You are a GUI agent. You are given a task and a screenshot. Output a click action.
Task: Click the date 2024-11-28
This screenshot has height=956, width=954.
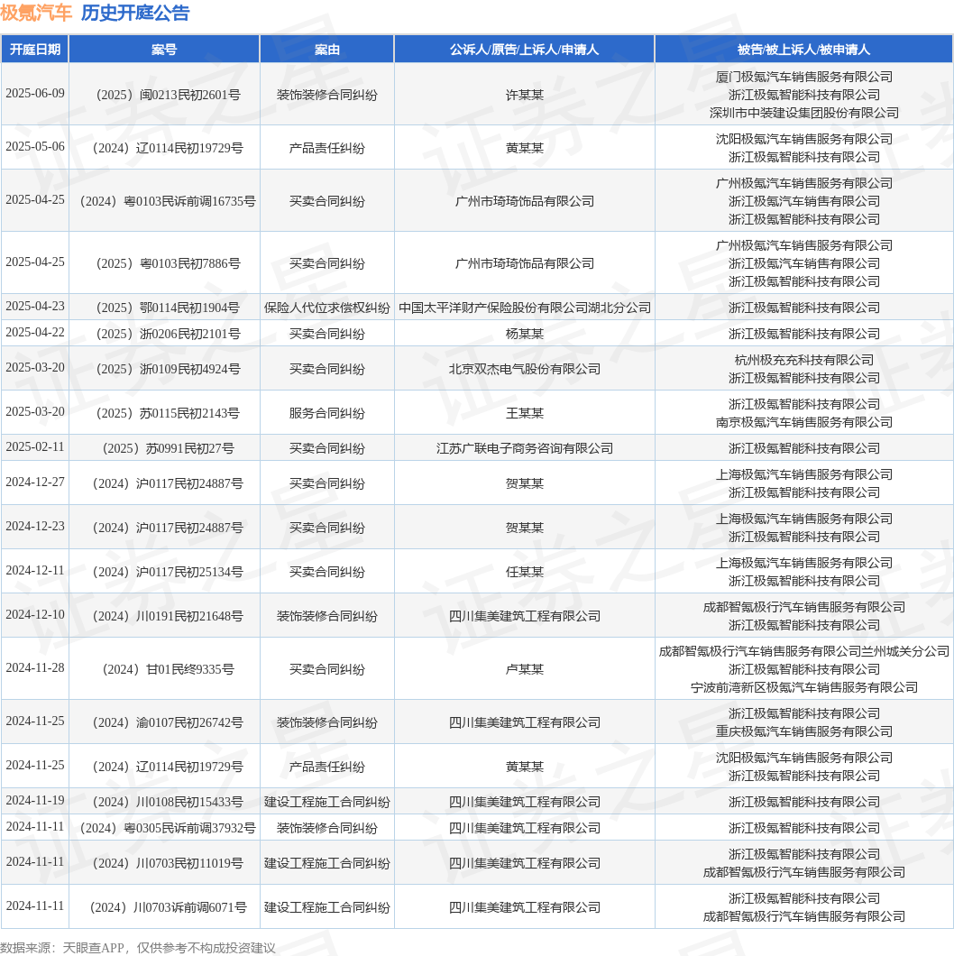tap(35, 667)
